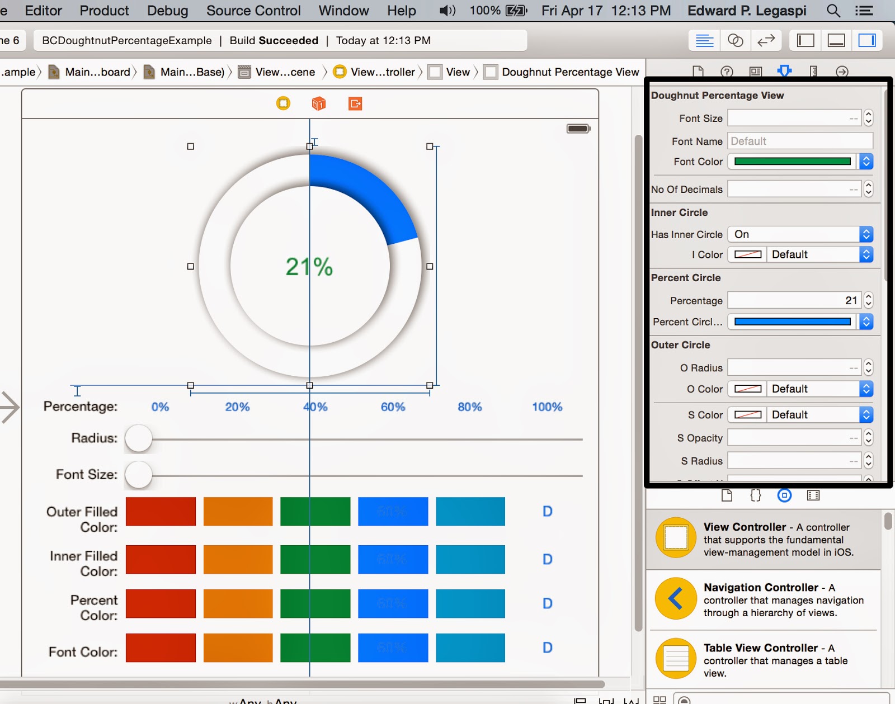Open the Source Control menu
The height and width of the screenshot is (704, 895).
(x=253, y=11)
